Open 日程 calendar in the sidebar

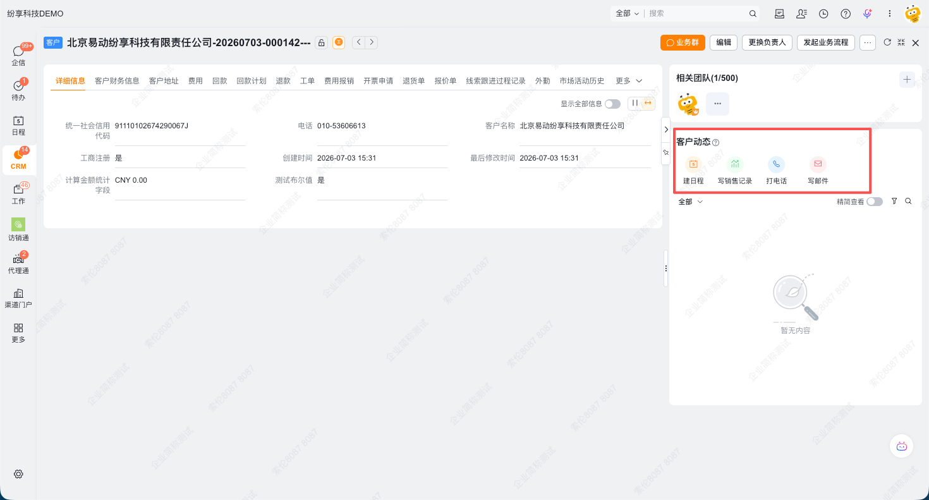pos(18,125)
